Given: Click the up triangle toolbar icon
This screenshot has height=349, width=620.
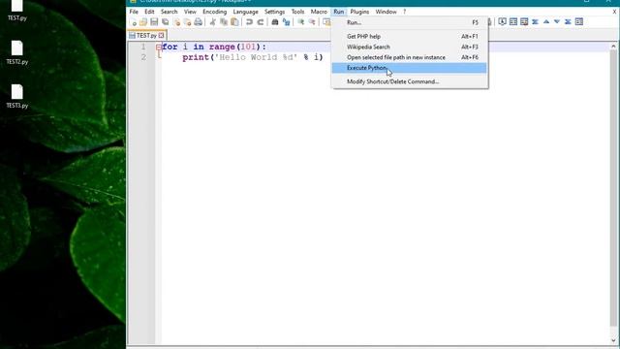Looking at the screenshot, I should [x=546, y=21].
